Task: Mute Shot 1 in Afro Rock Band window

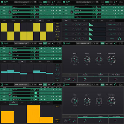Action: 36,7
